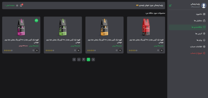Open notifications bell in header

21,5
